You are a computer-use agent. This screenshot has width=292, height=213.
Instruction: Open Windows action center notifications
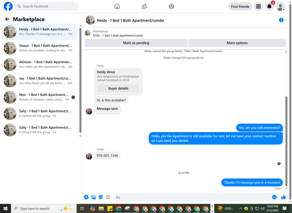click(x=284, y=208)
